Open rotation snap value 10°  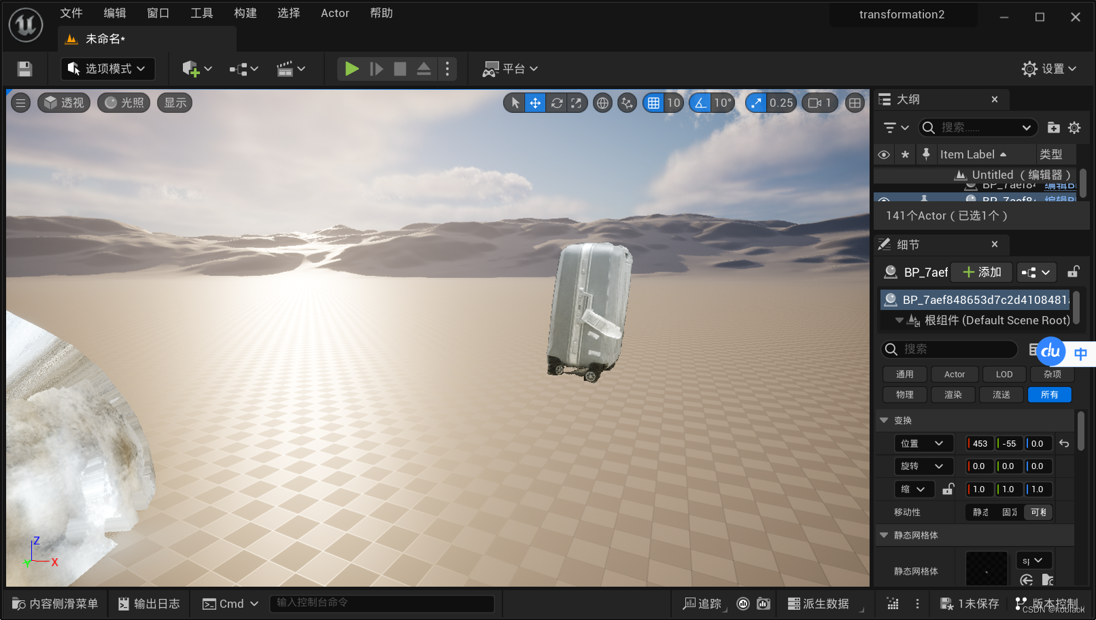tap(722, 103)
